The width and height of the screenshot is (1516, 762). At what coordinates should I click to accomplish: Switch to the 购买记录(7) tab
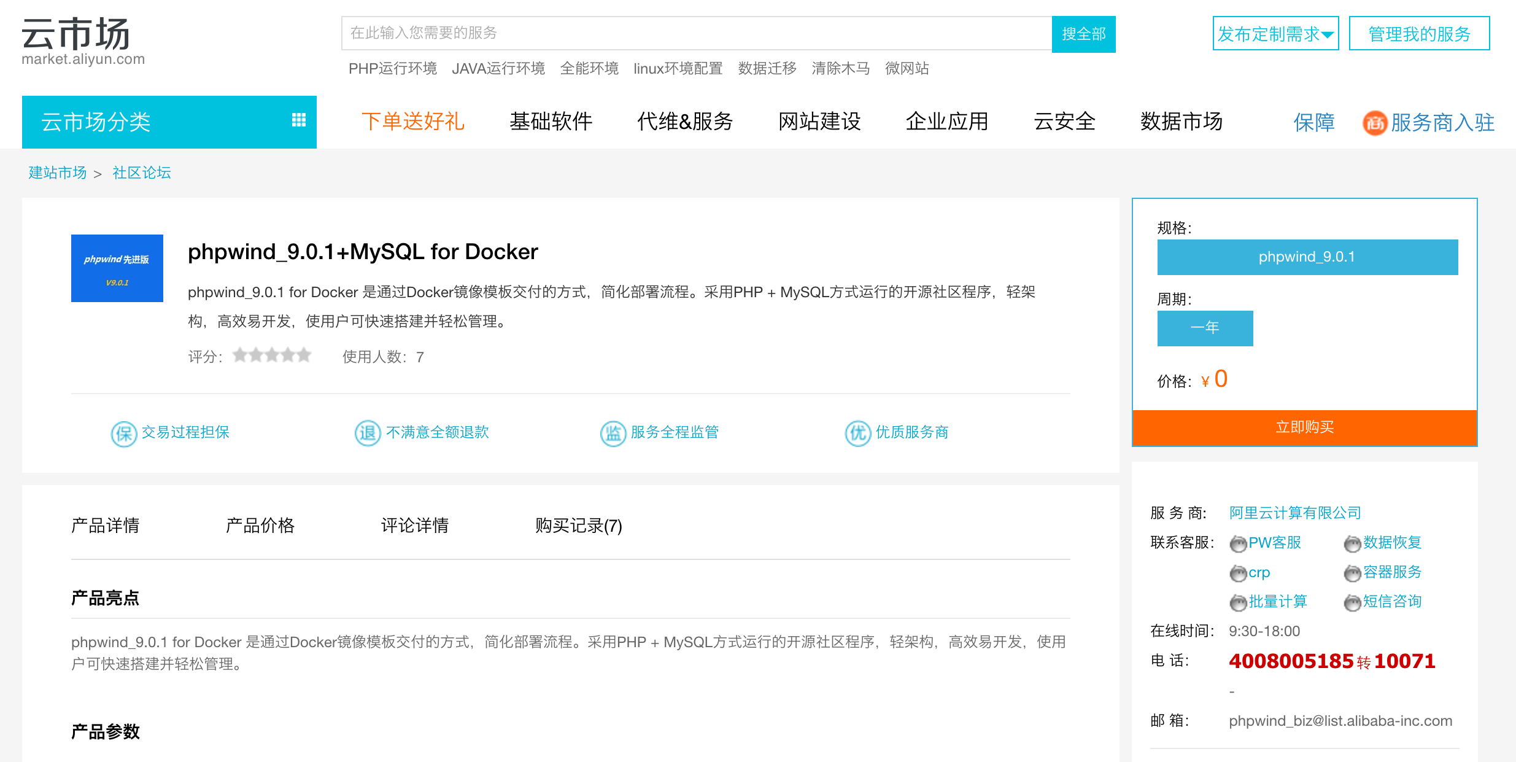[579, 526]
